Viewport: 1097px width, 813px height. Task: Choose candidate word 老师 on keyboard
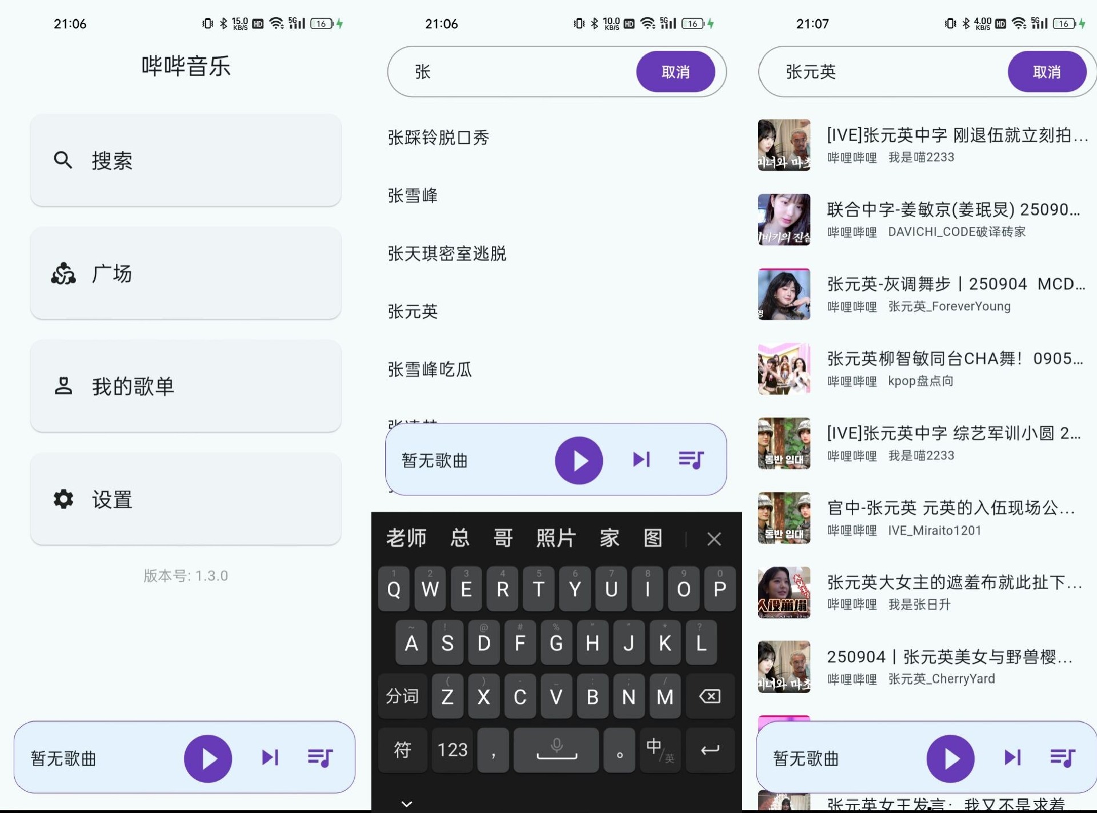pos(406,538)
